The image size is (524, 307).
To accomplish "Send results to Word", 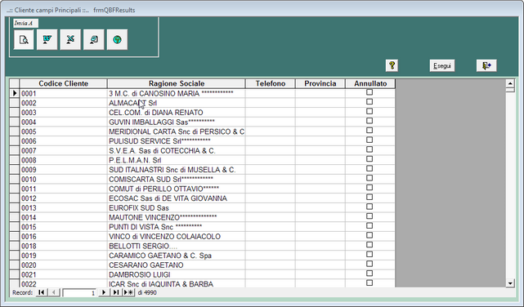I will pyautogui.click(x=47, y=40).
